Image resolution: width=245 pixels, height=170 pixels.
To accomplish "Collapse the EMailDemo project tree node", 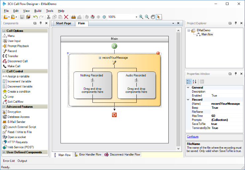I will coord(189,30).
